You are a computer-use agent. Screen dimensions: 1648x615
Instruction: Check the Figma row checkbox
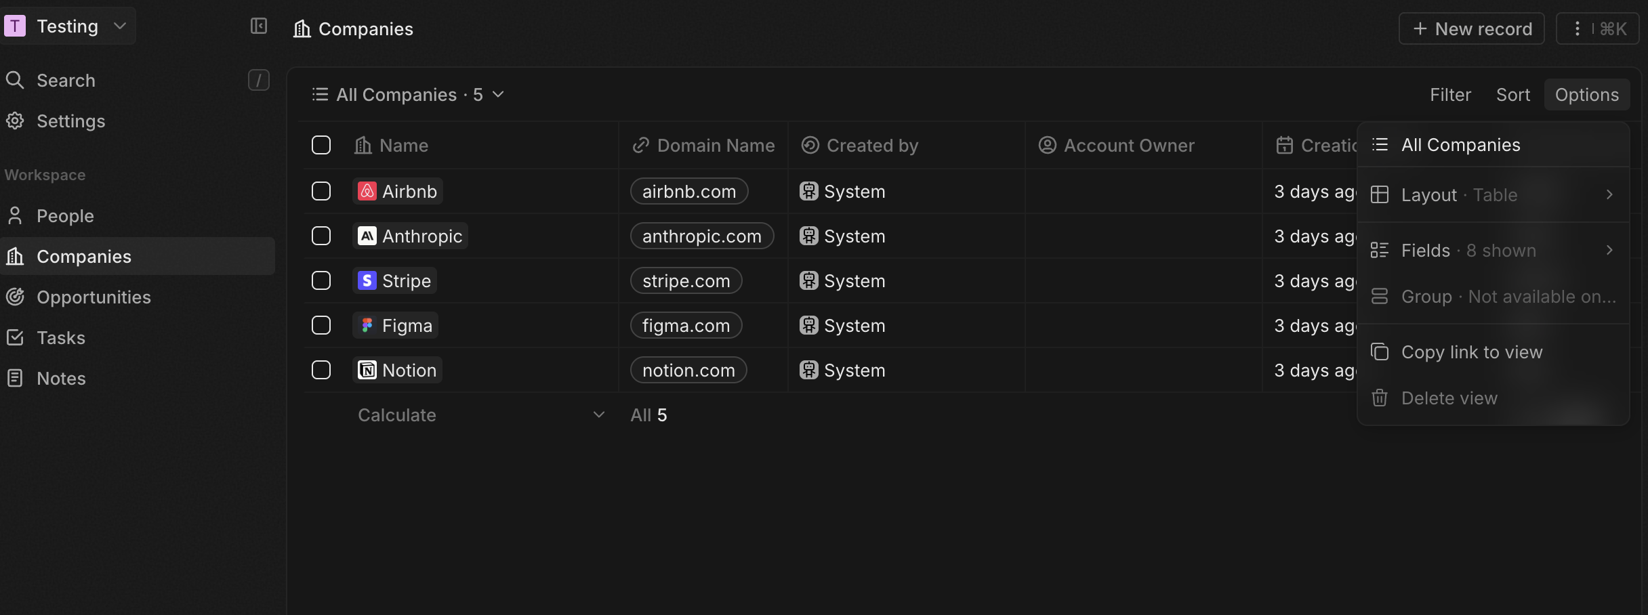321,325
